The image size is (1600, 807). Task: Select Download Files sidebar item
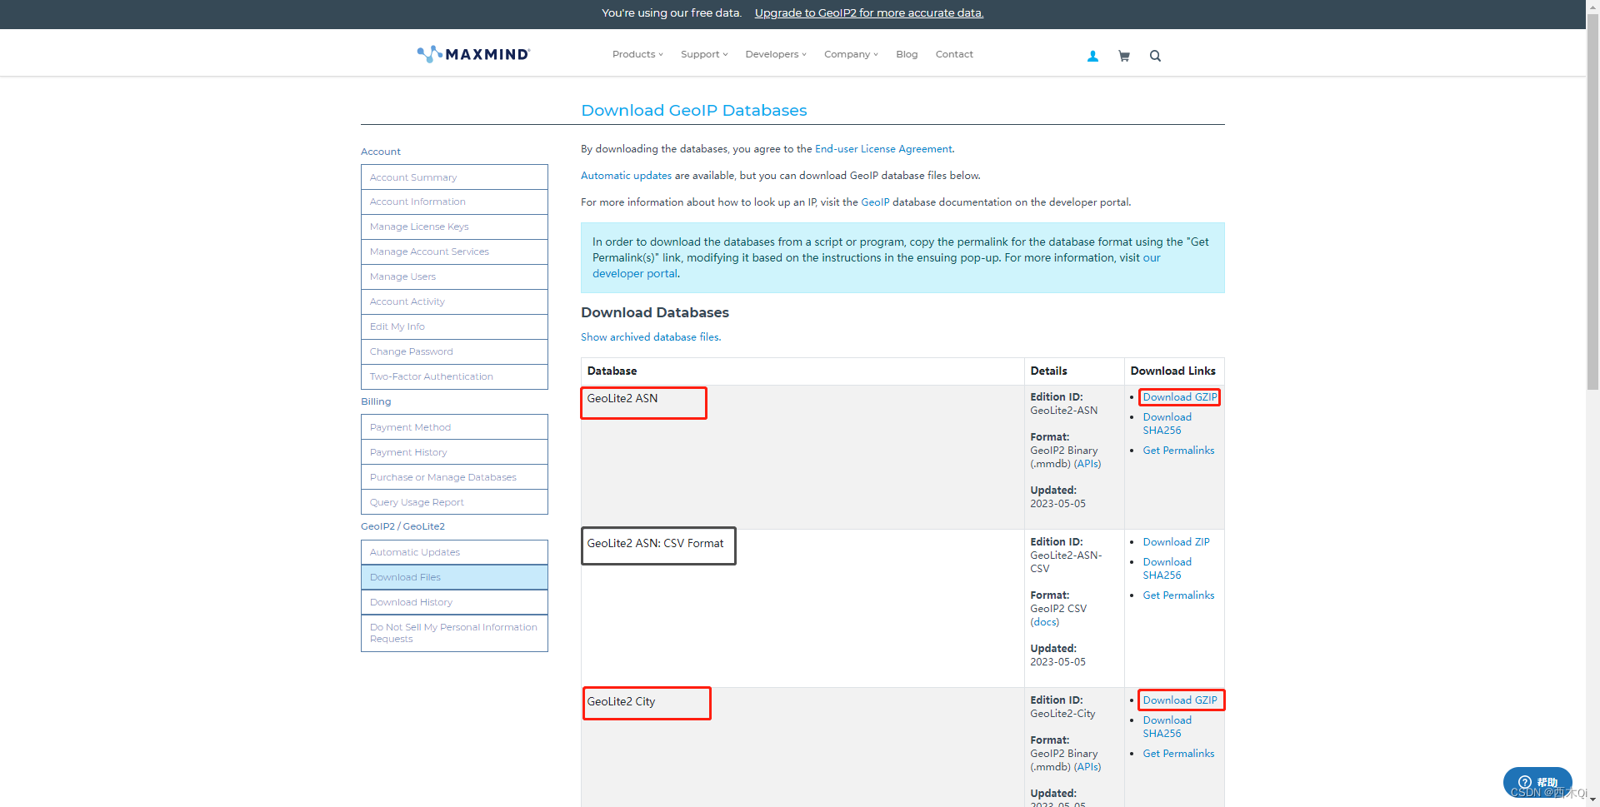454,577
